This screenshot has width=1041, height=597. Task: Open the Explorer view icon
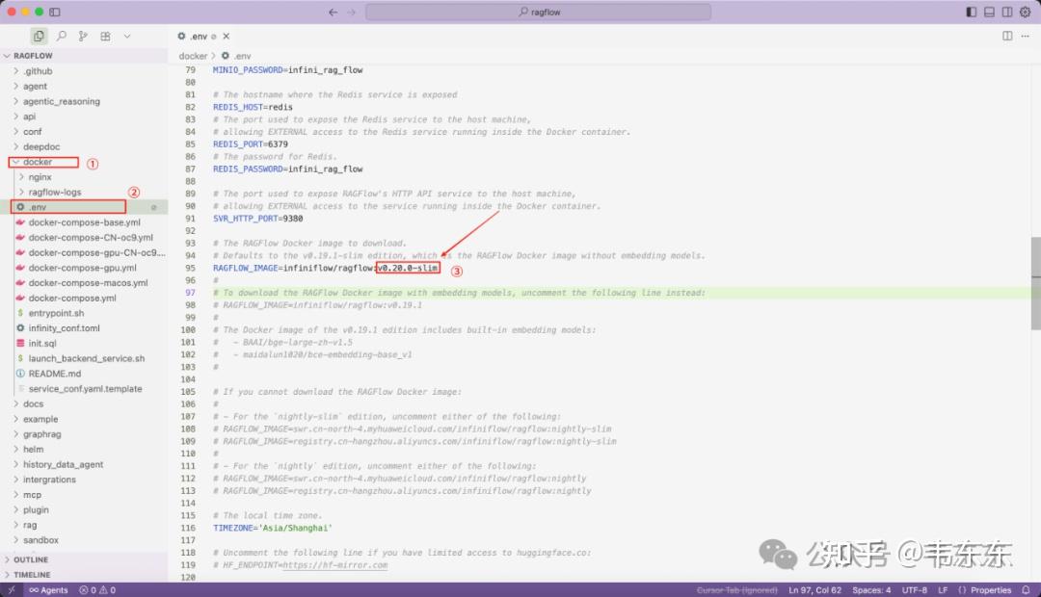(x=39, y=36)
